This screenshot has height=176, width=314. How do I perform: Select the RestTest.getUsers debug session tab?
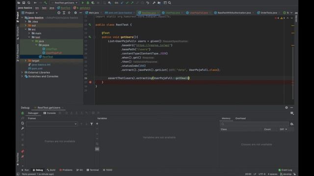tap(49, 108)
